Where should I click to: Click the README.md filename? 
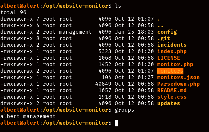coord(172,90)
